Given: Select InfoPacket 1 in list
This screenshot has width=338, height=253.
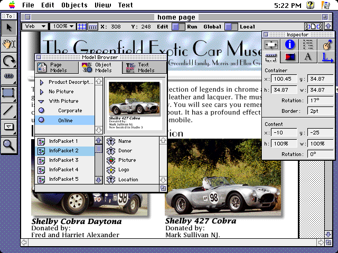Looking at the screenshot, I should point(64,141).
